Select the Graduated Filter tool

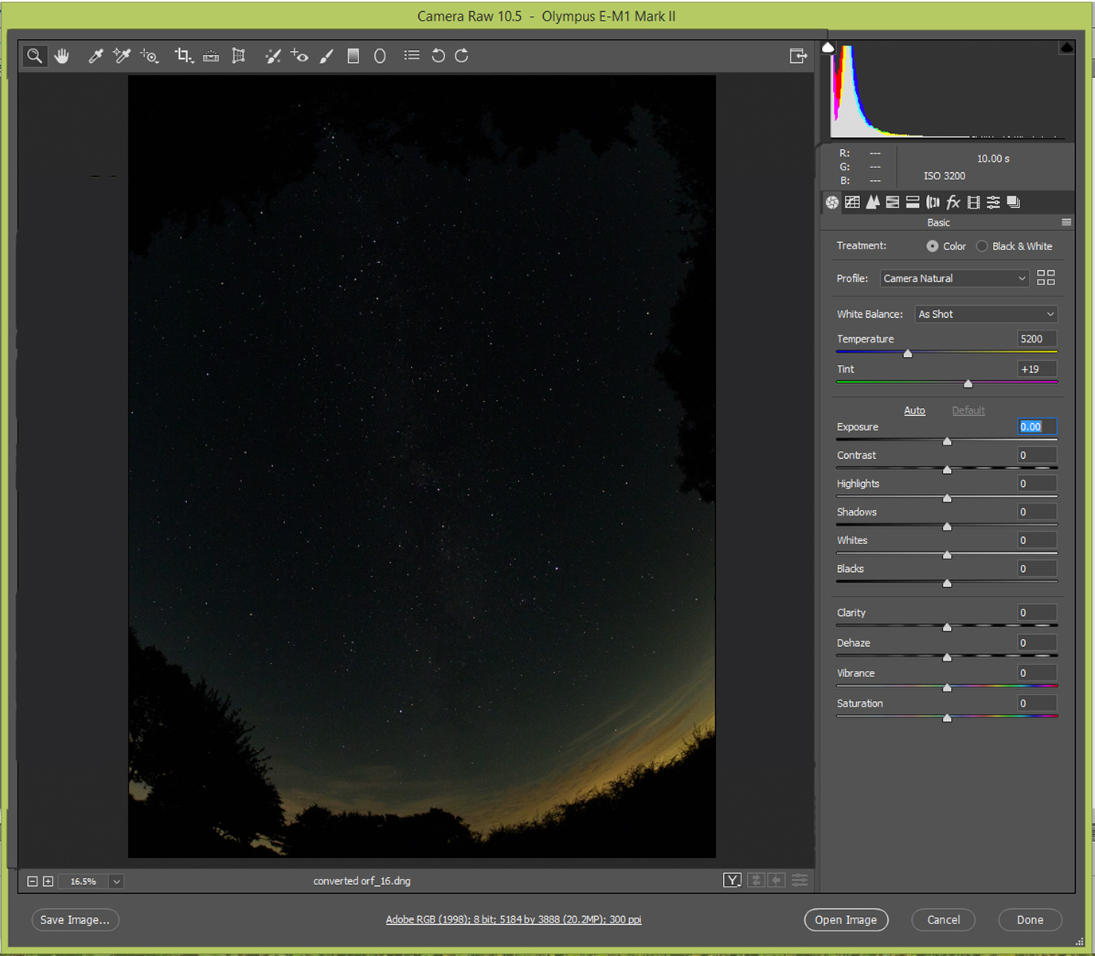(354, 56)
